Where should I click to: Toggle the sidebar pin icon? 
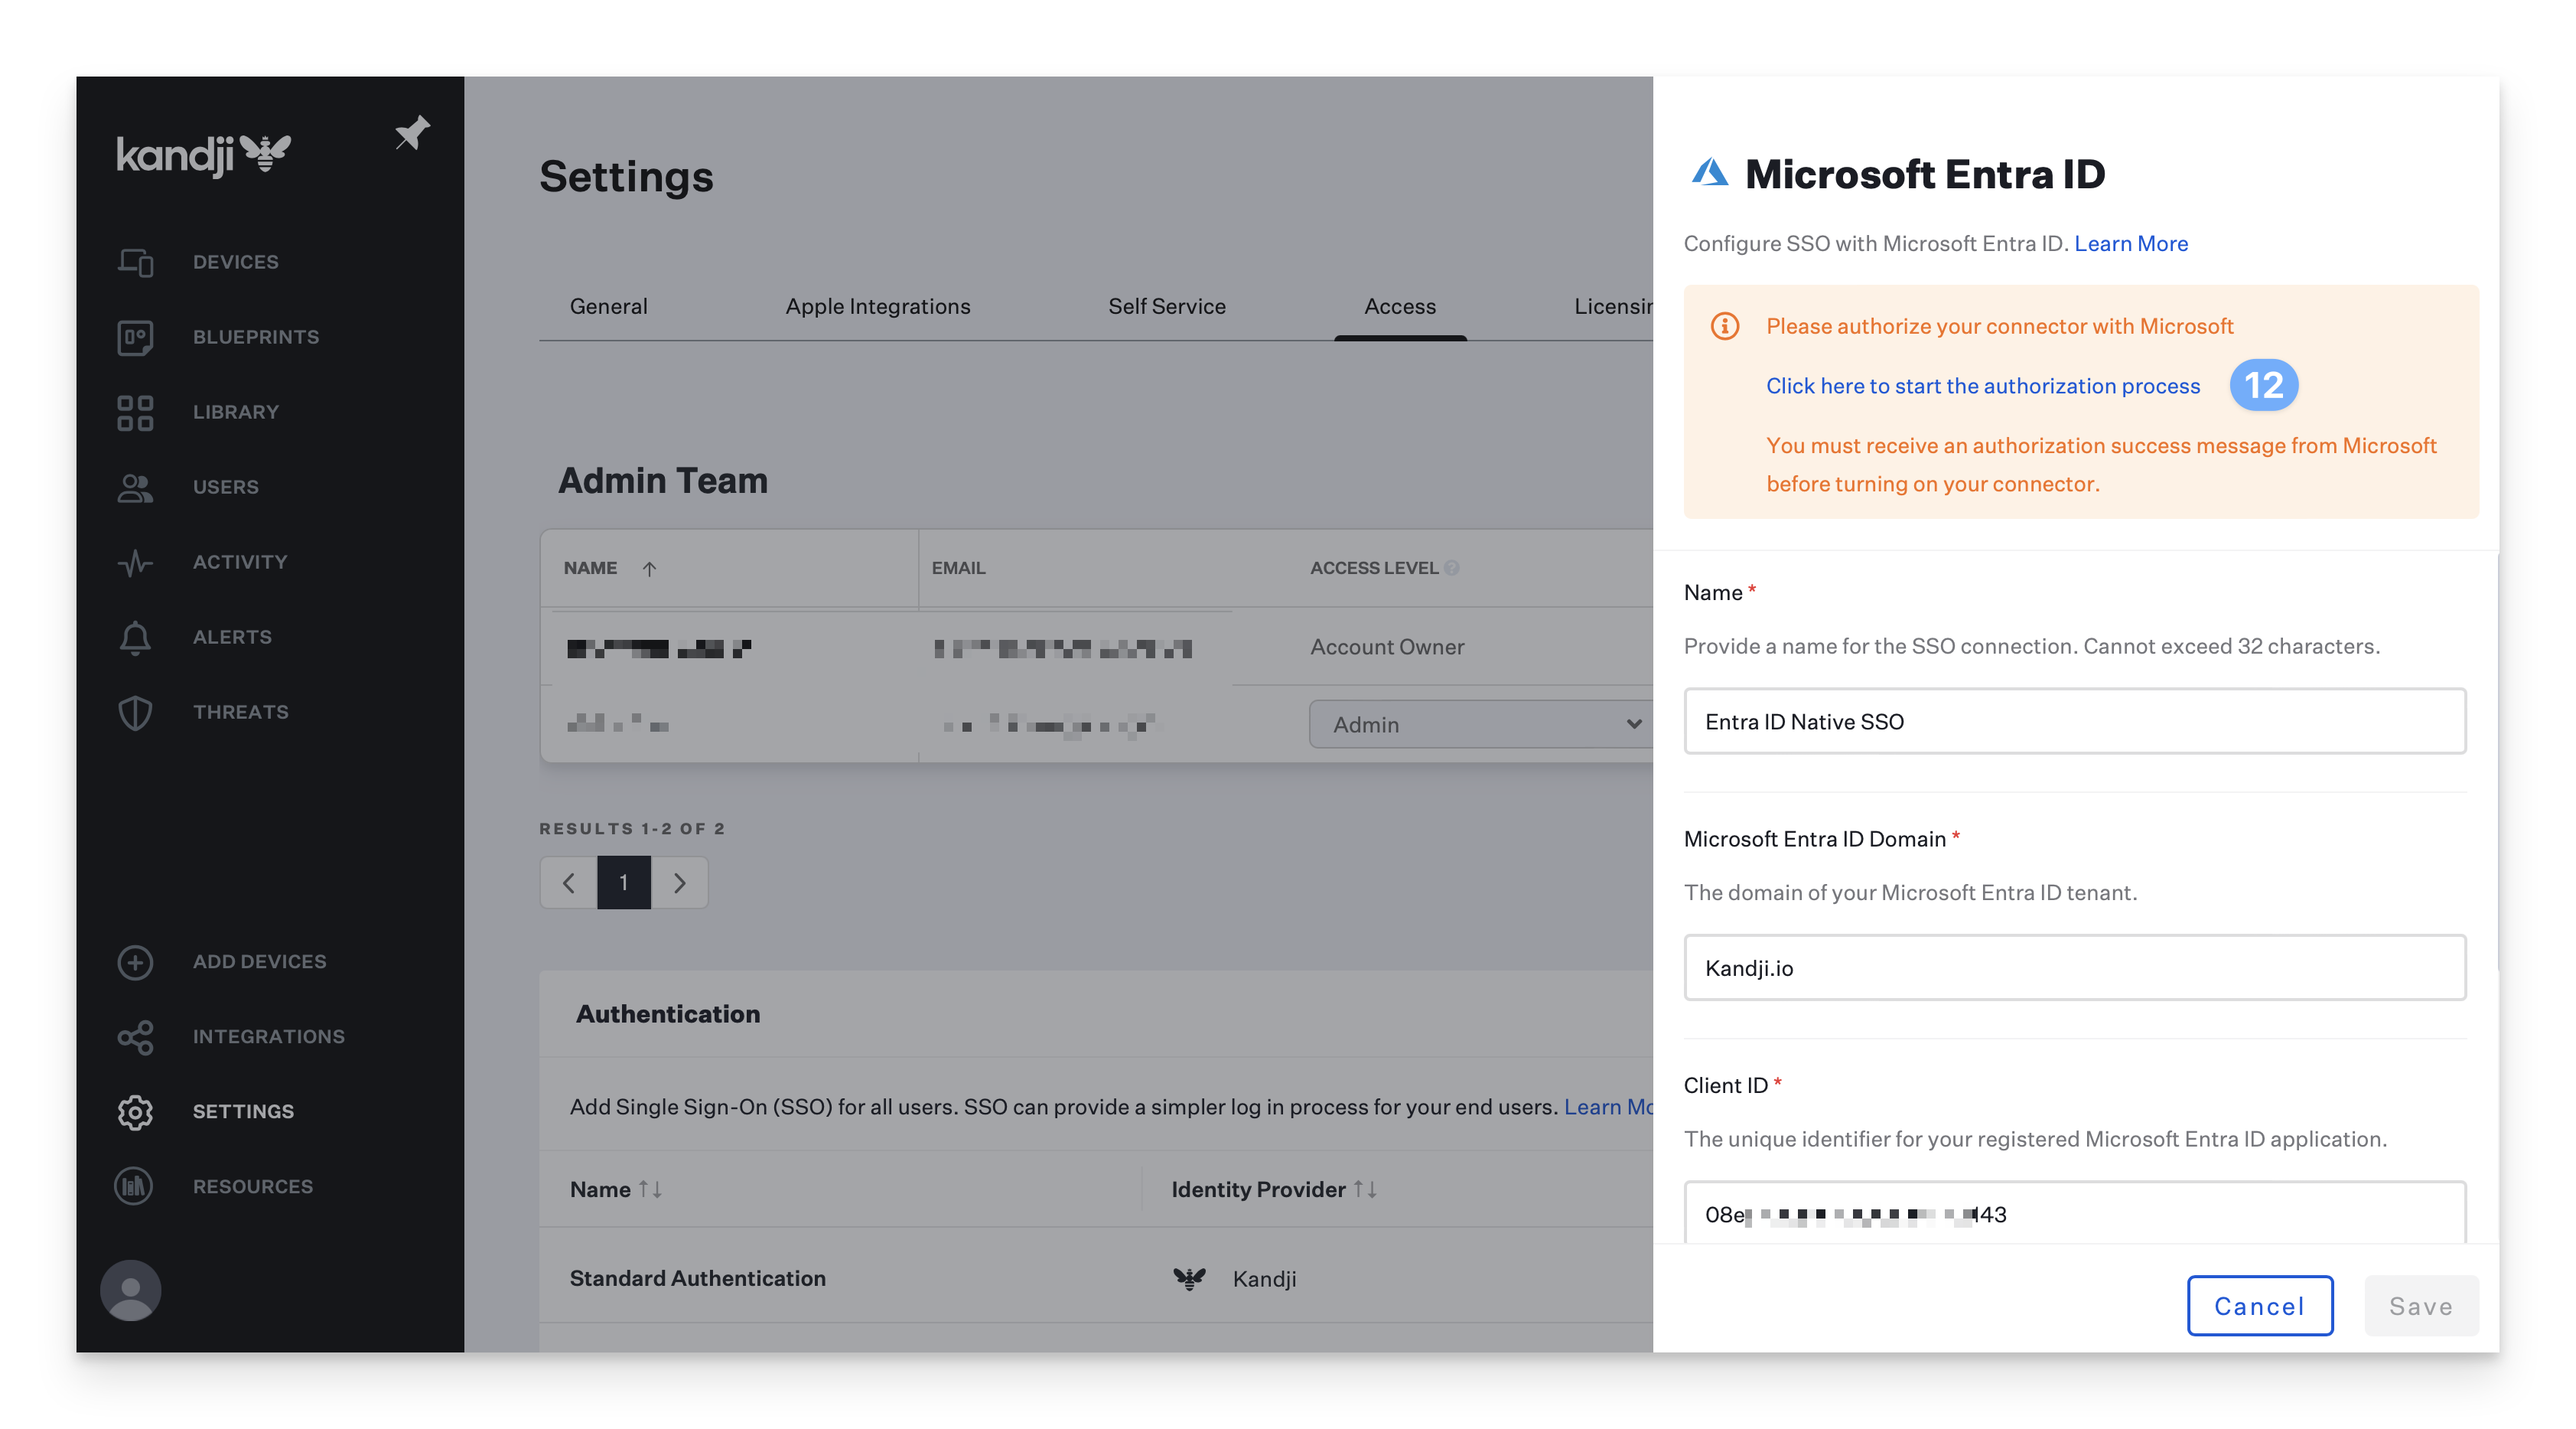click(412, 133)
